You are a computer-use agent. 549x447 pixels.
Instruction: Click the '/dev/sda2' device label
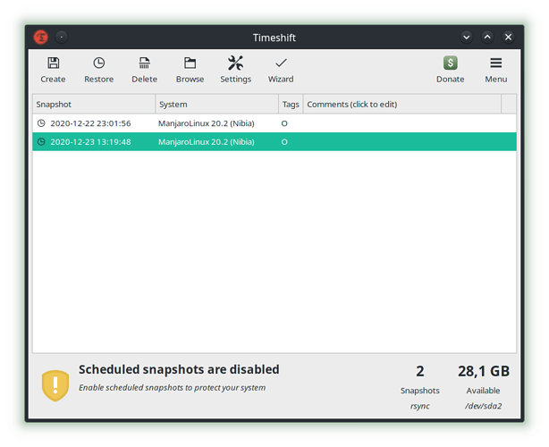coord(483,406)
